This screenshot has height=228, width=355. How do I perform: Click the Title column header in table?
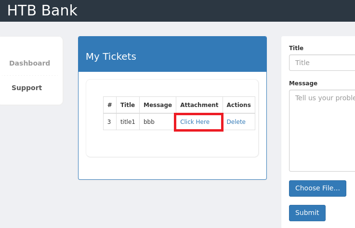click(128, 105)
